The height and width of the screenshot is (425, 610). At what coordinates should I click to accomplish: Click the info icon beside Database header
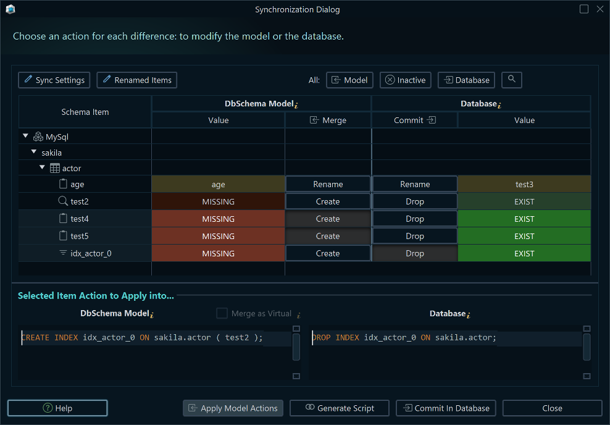[499, 105]
